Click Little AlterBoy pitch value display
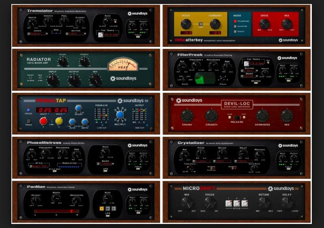 pyautogui.click(x=186, y=33)
